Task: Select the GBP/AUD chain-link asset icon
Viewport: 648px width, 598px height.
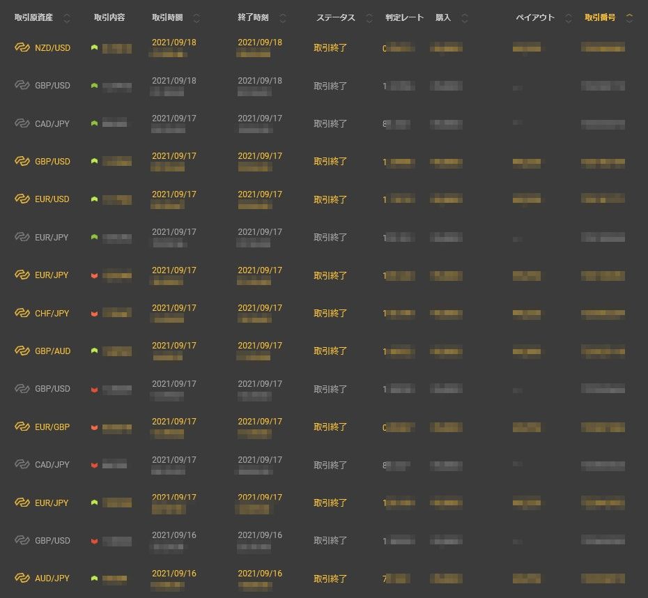Action: click(22, 351)
